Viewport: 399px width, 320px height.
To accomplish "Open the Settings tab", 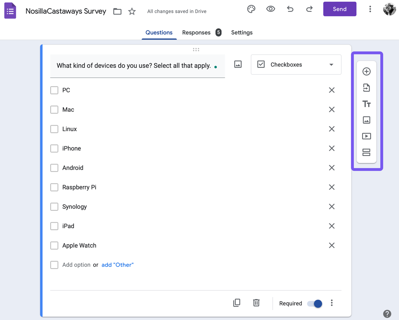I will (242, 33).
